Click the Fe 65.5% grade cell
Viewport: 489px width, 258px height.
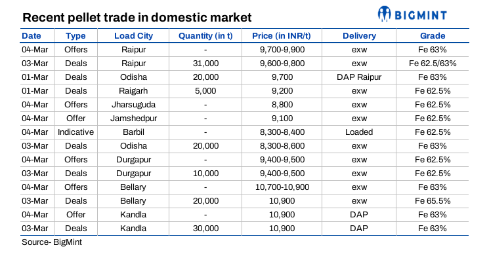[x=433, y=201]
